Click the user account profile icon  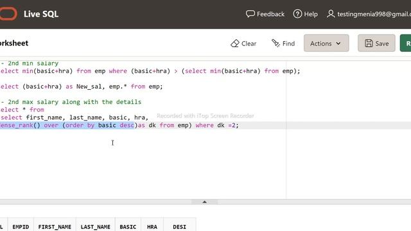click(x=331, y=13)
